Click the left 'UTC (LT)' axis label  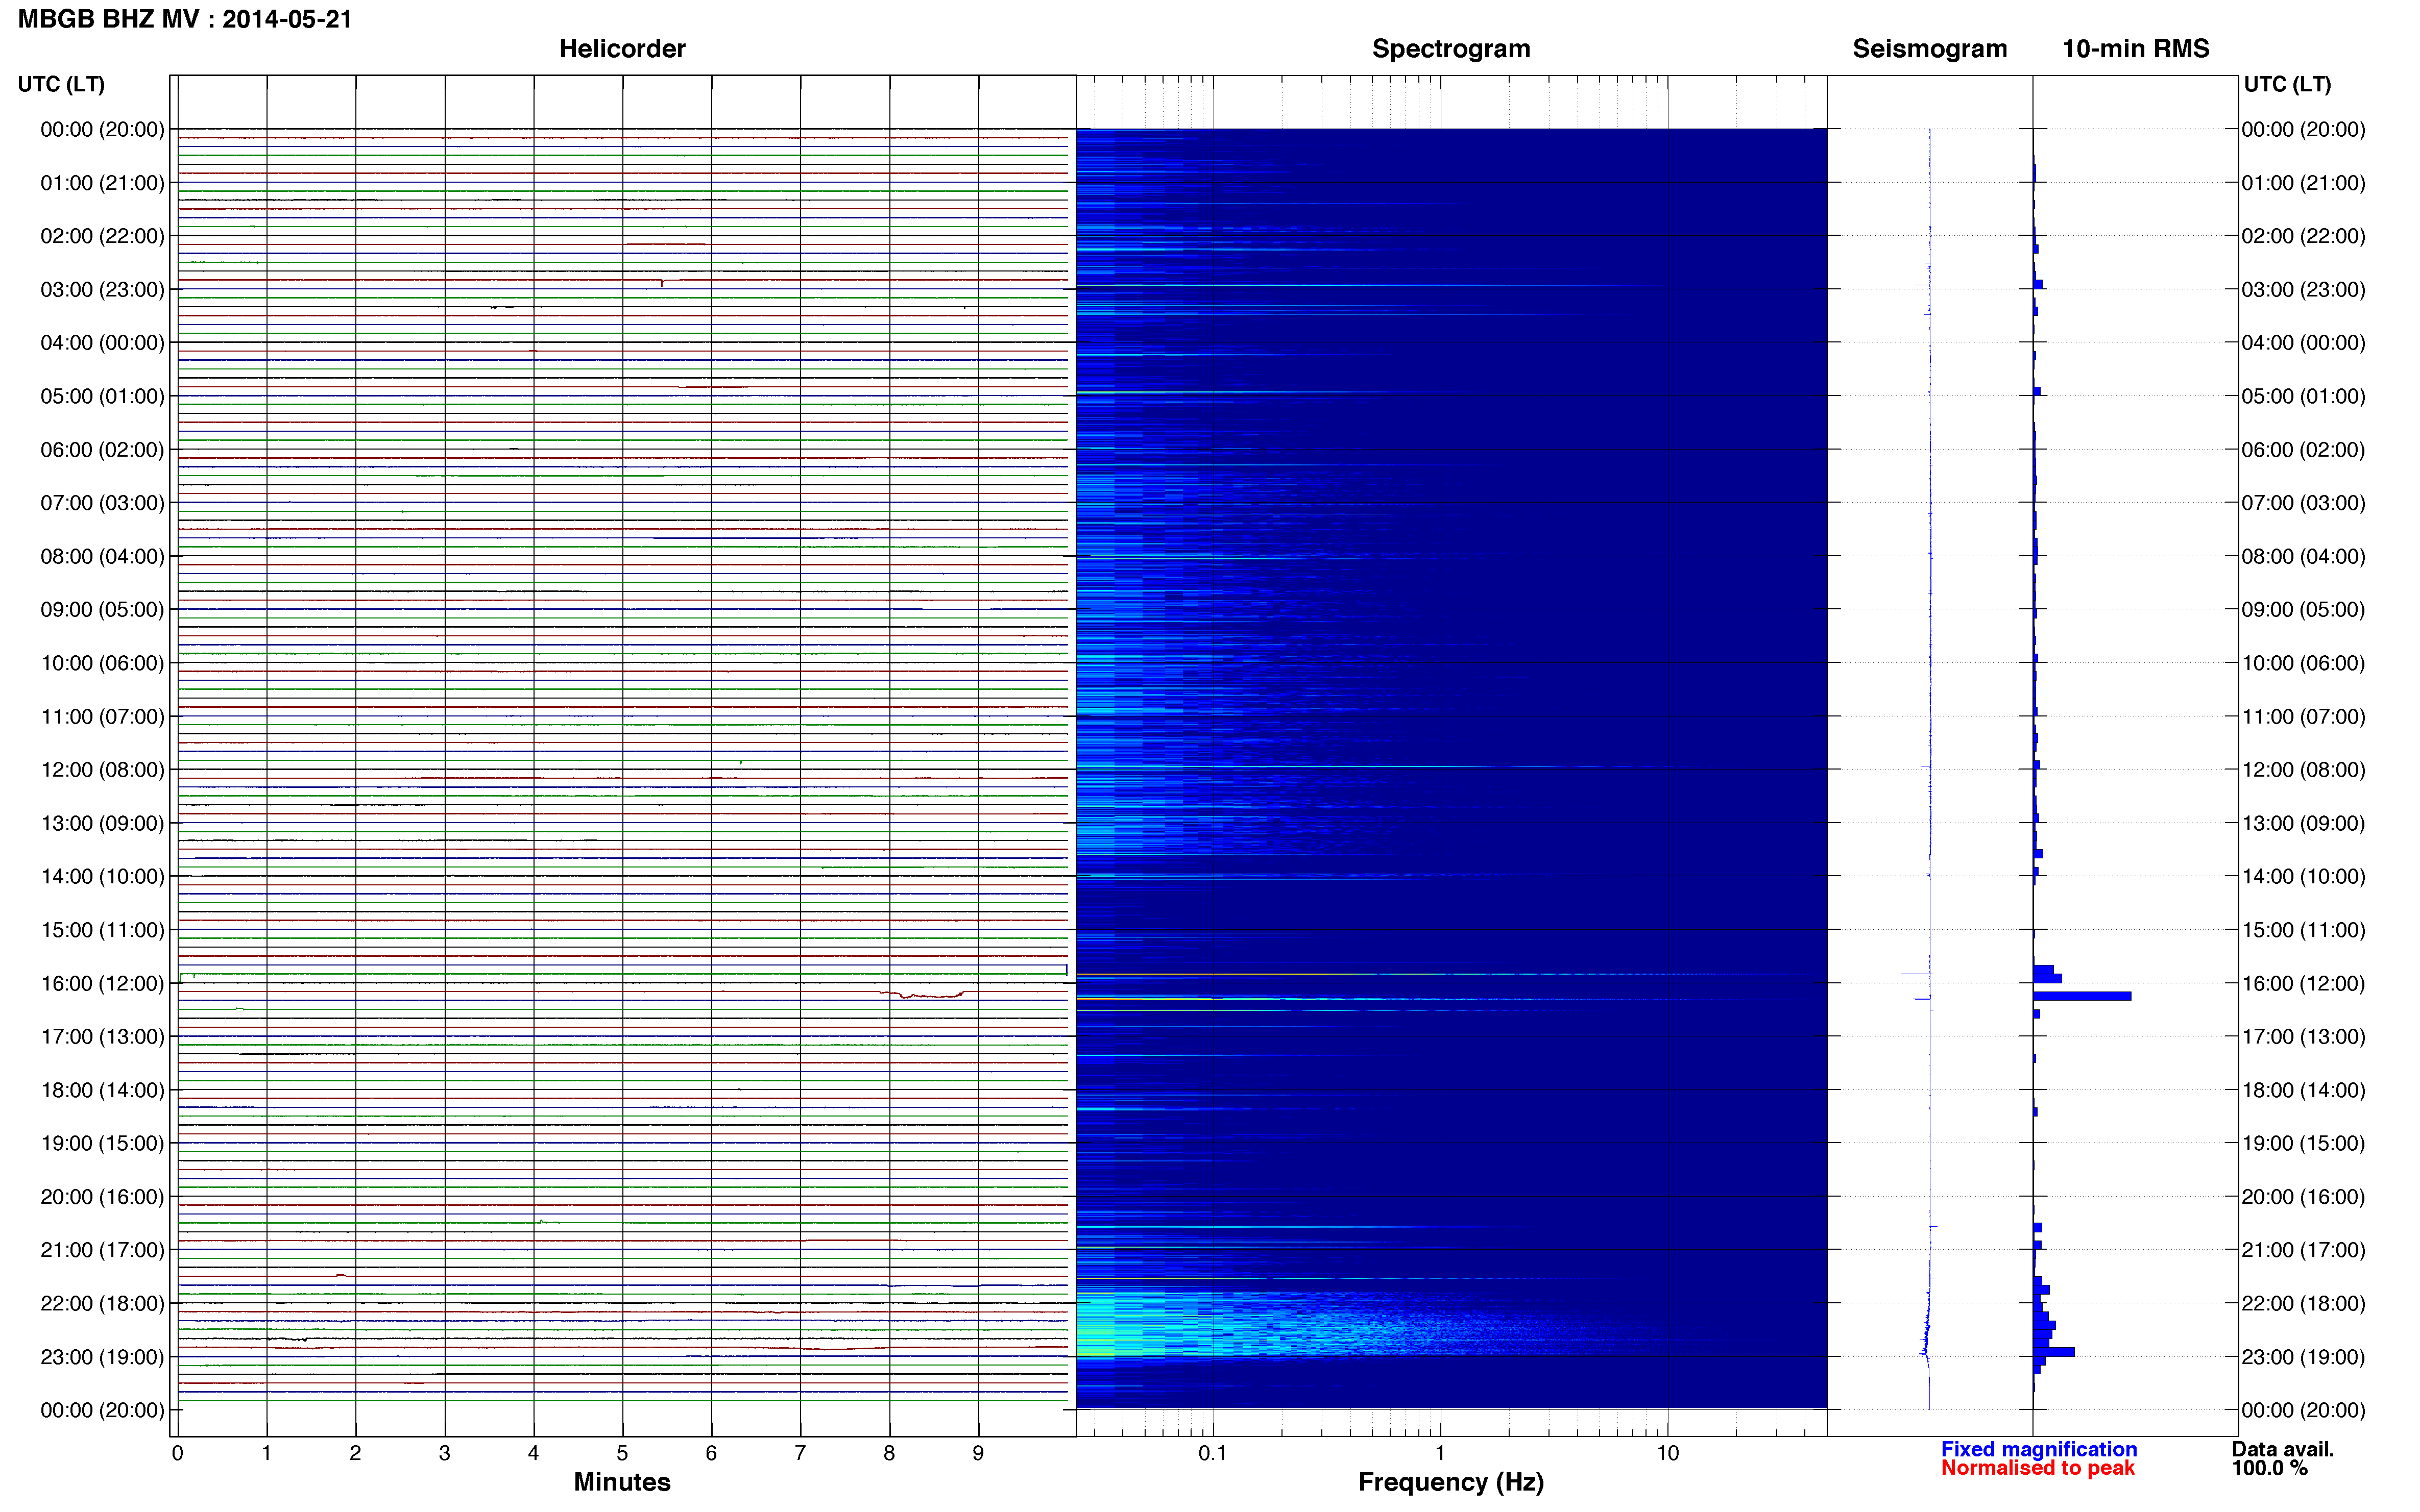pyautogui.click(x=61, y=84)
